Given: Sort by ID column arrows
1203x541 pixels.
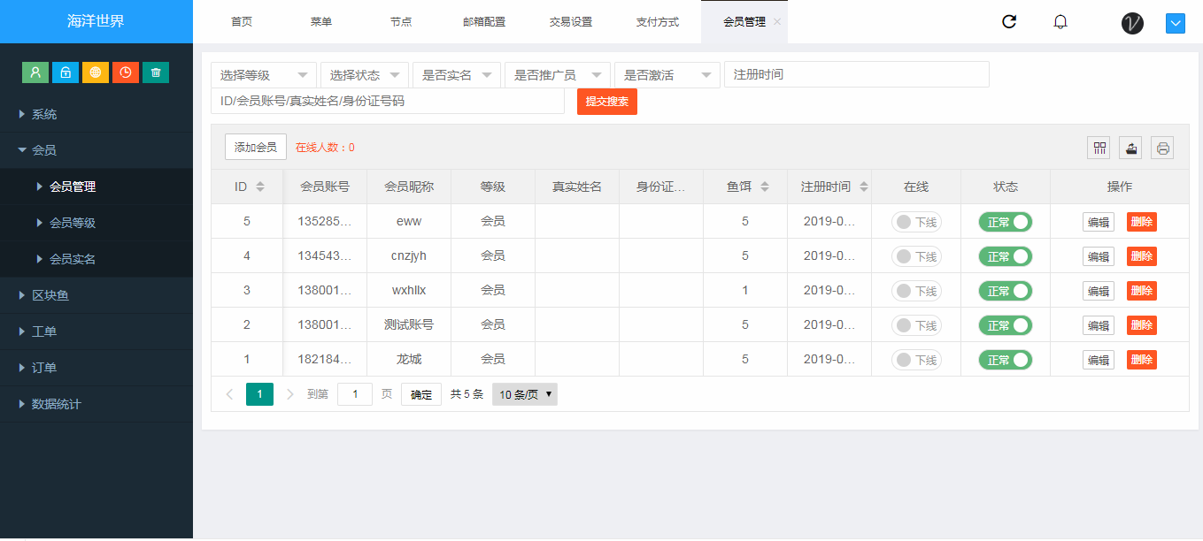Looking at the screenshot, I should click(260, 187).
